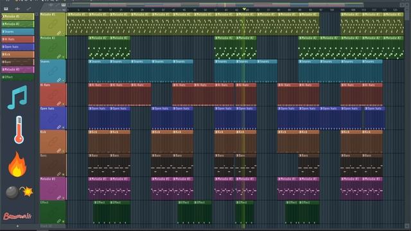Mute the Hi Hats playlist track
Image resolution: width=411 pixels, height=231 pixels.
click(64, 104)
